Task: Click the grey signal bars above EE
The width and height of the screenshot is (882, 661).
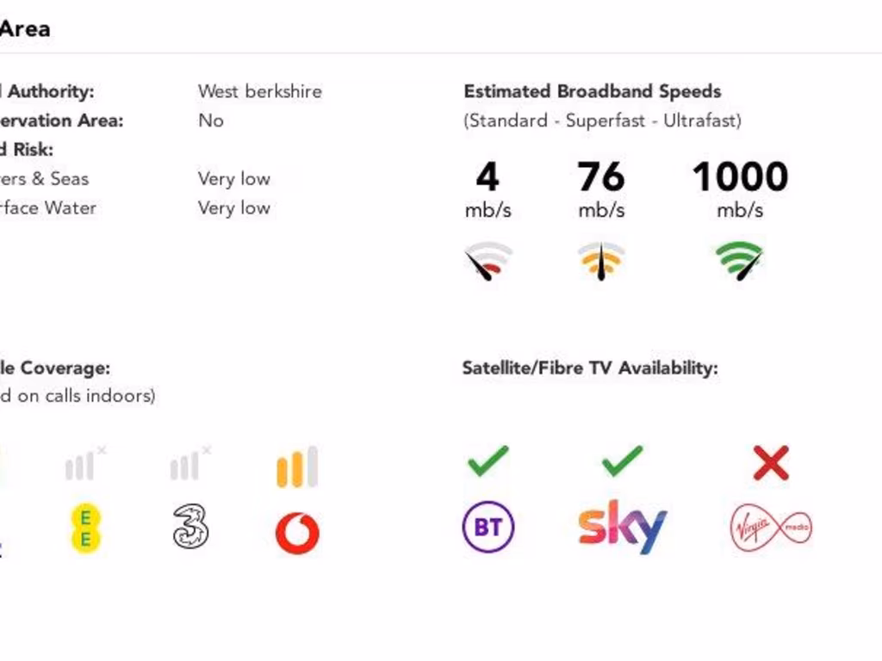Action: pyautogui.click(x=85, y=464)
